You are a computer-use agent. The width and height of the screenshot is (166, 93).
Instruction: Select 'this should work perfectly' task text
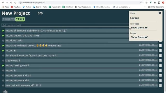pyautogui.click(x=31, y=56)
